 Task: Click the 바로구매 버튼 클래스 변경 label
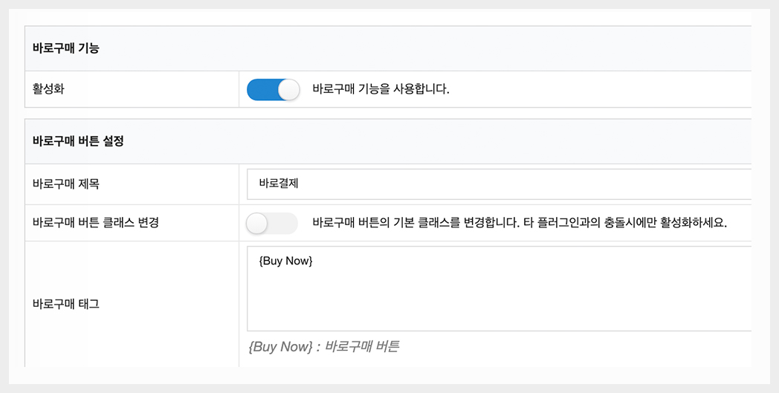(96, 223)
